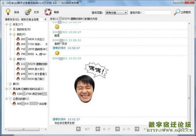Click the friend tree horizontal scrollbar thumb
196x136 pixels.
coord(24,129)
